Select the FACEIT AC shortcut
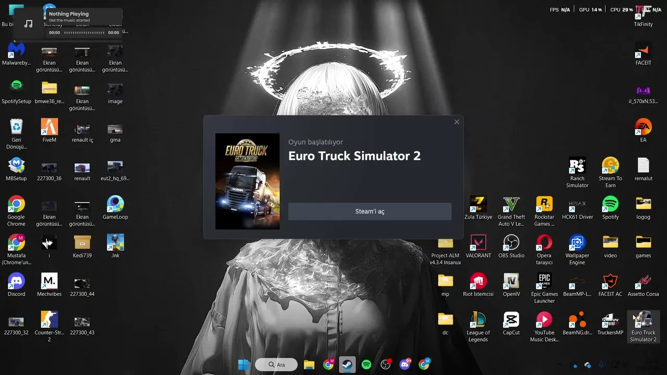This screenshot has height=375, width=667. (x=610, y=285)
